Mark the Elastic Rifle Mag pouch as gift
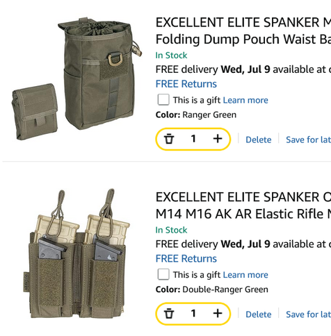Viewport: 331px width, 336px height. click(163, 274)
